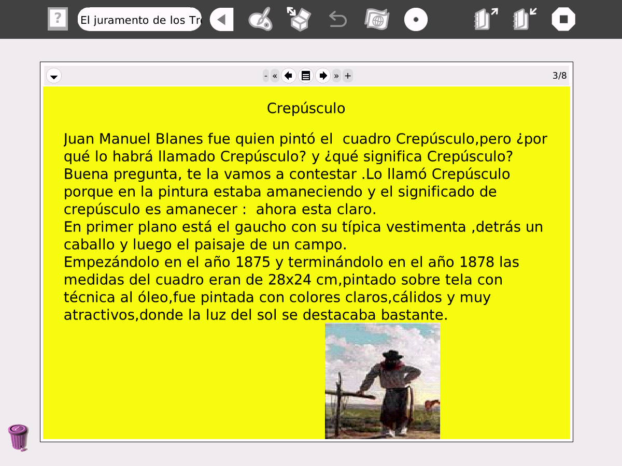Screen dimensions: 622x466
Task: Click the line starting 'medidas del cuadro'
Action: pyautogui.click(x=283, y=280)
